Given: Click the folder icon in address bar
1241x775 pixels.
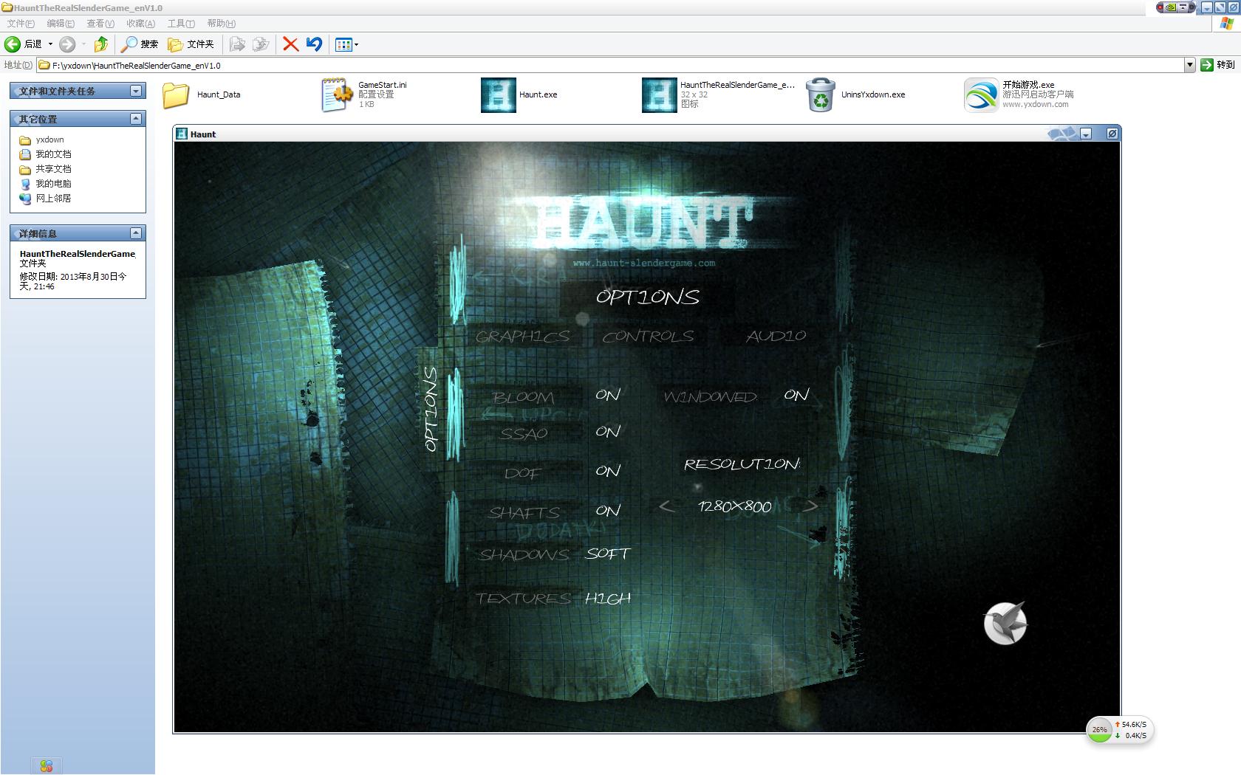Looking at the screenshot, I should [x=44, y=65].
